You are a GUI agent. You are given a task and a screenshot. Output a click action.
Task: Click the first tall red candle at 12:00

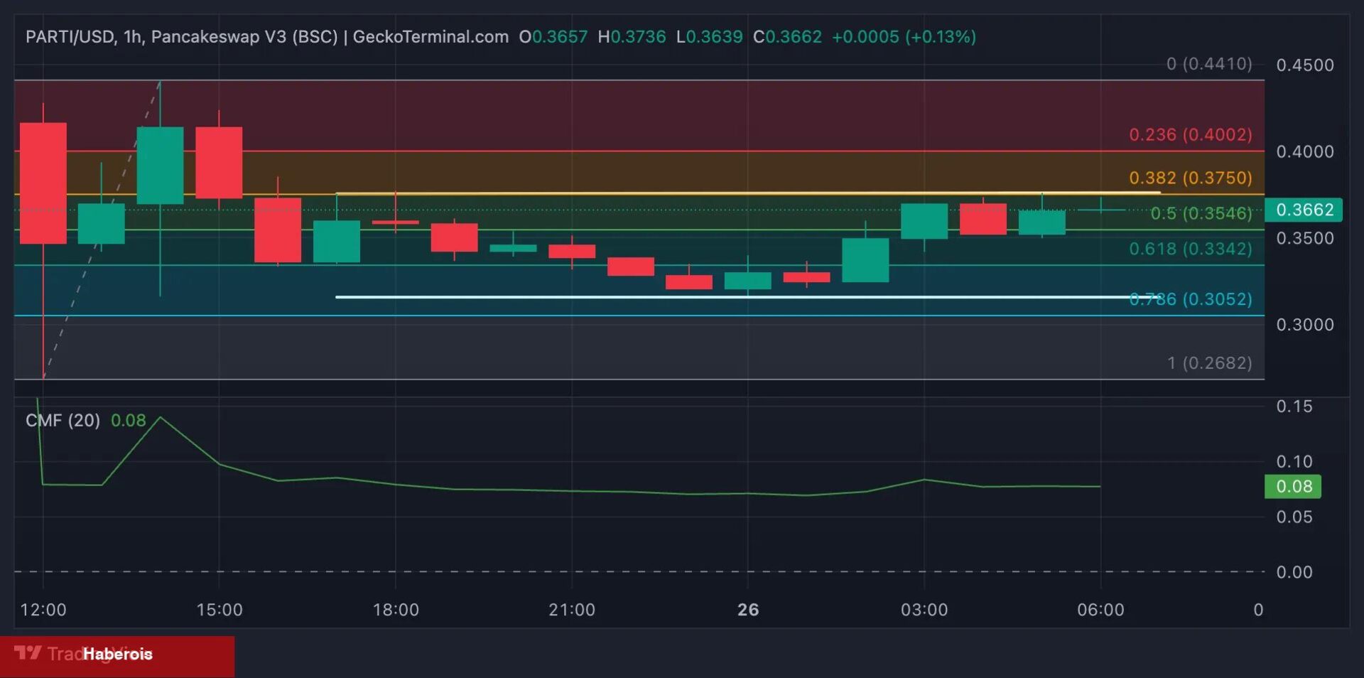(43, 183)
